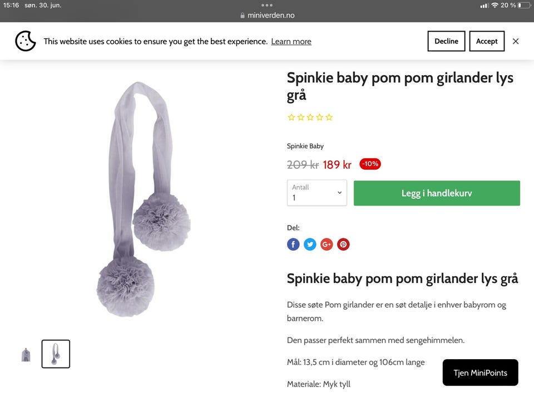Screen dimensions: 534x401
Task: Tap the cookie icon in the banner
Action: pos(26,41)
